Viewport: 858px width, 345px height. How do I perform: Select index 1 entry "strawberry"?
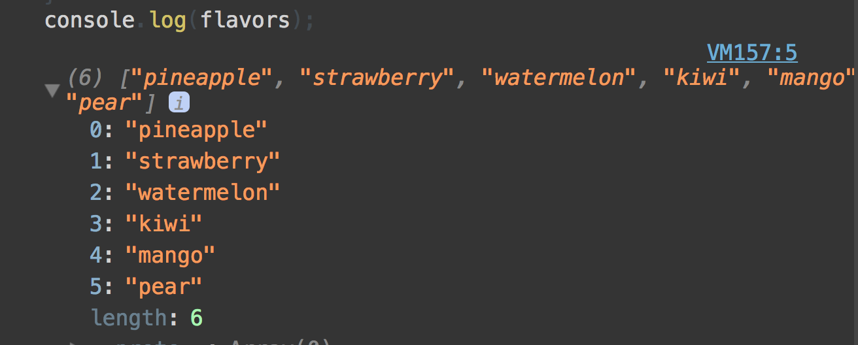203,161
